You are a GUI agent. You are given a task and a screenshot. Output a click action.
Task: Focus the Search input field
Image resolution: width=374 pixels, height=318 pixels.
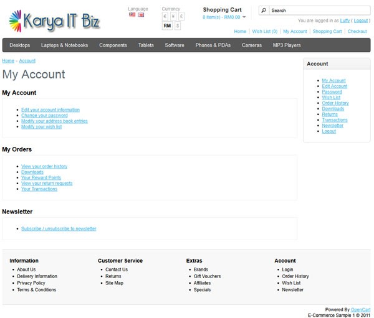320,11
